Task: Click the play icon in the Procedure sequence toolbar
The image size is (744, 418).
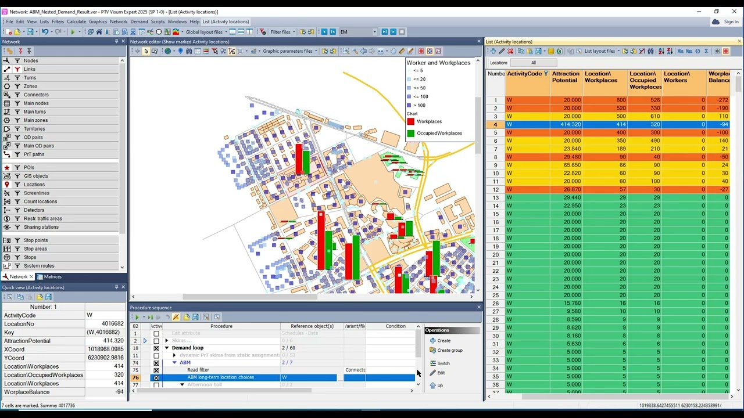Action: pos(137,317)
